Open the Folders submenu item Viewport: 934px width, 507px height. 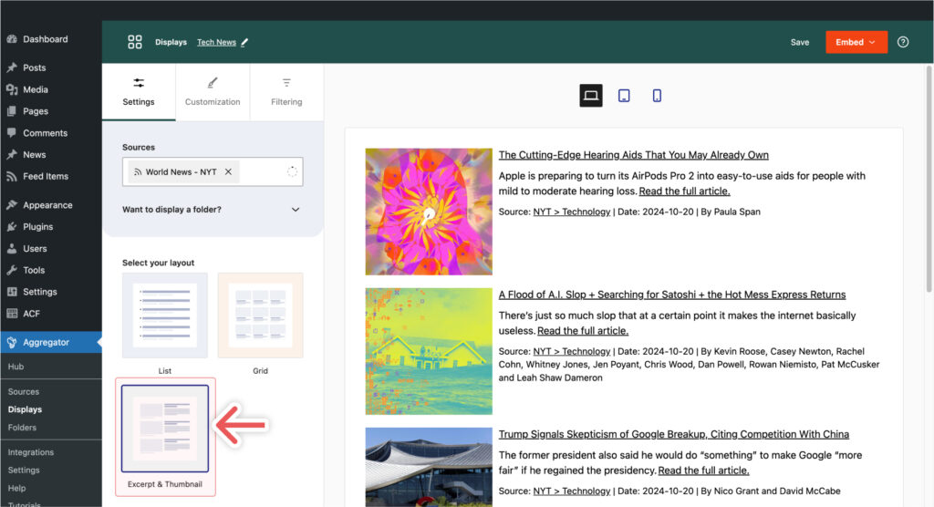pos(22,427)
